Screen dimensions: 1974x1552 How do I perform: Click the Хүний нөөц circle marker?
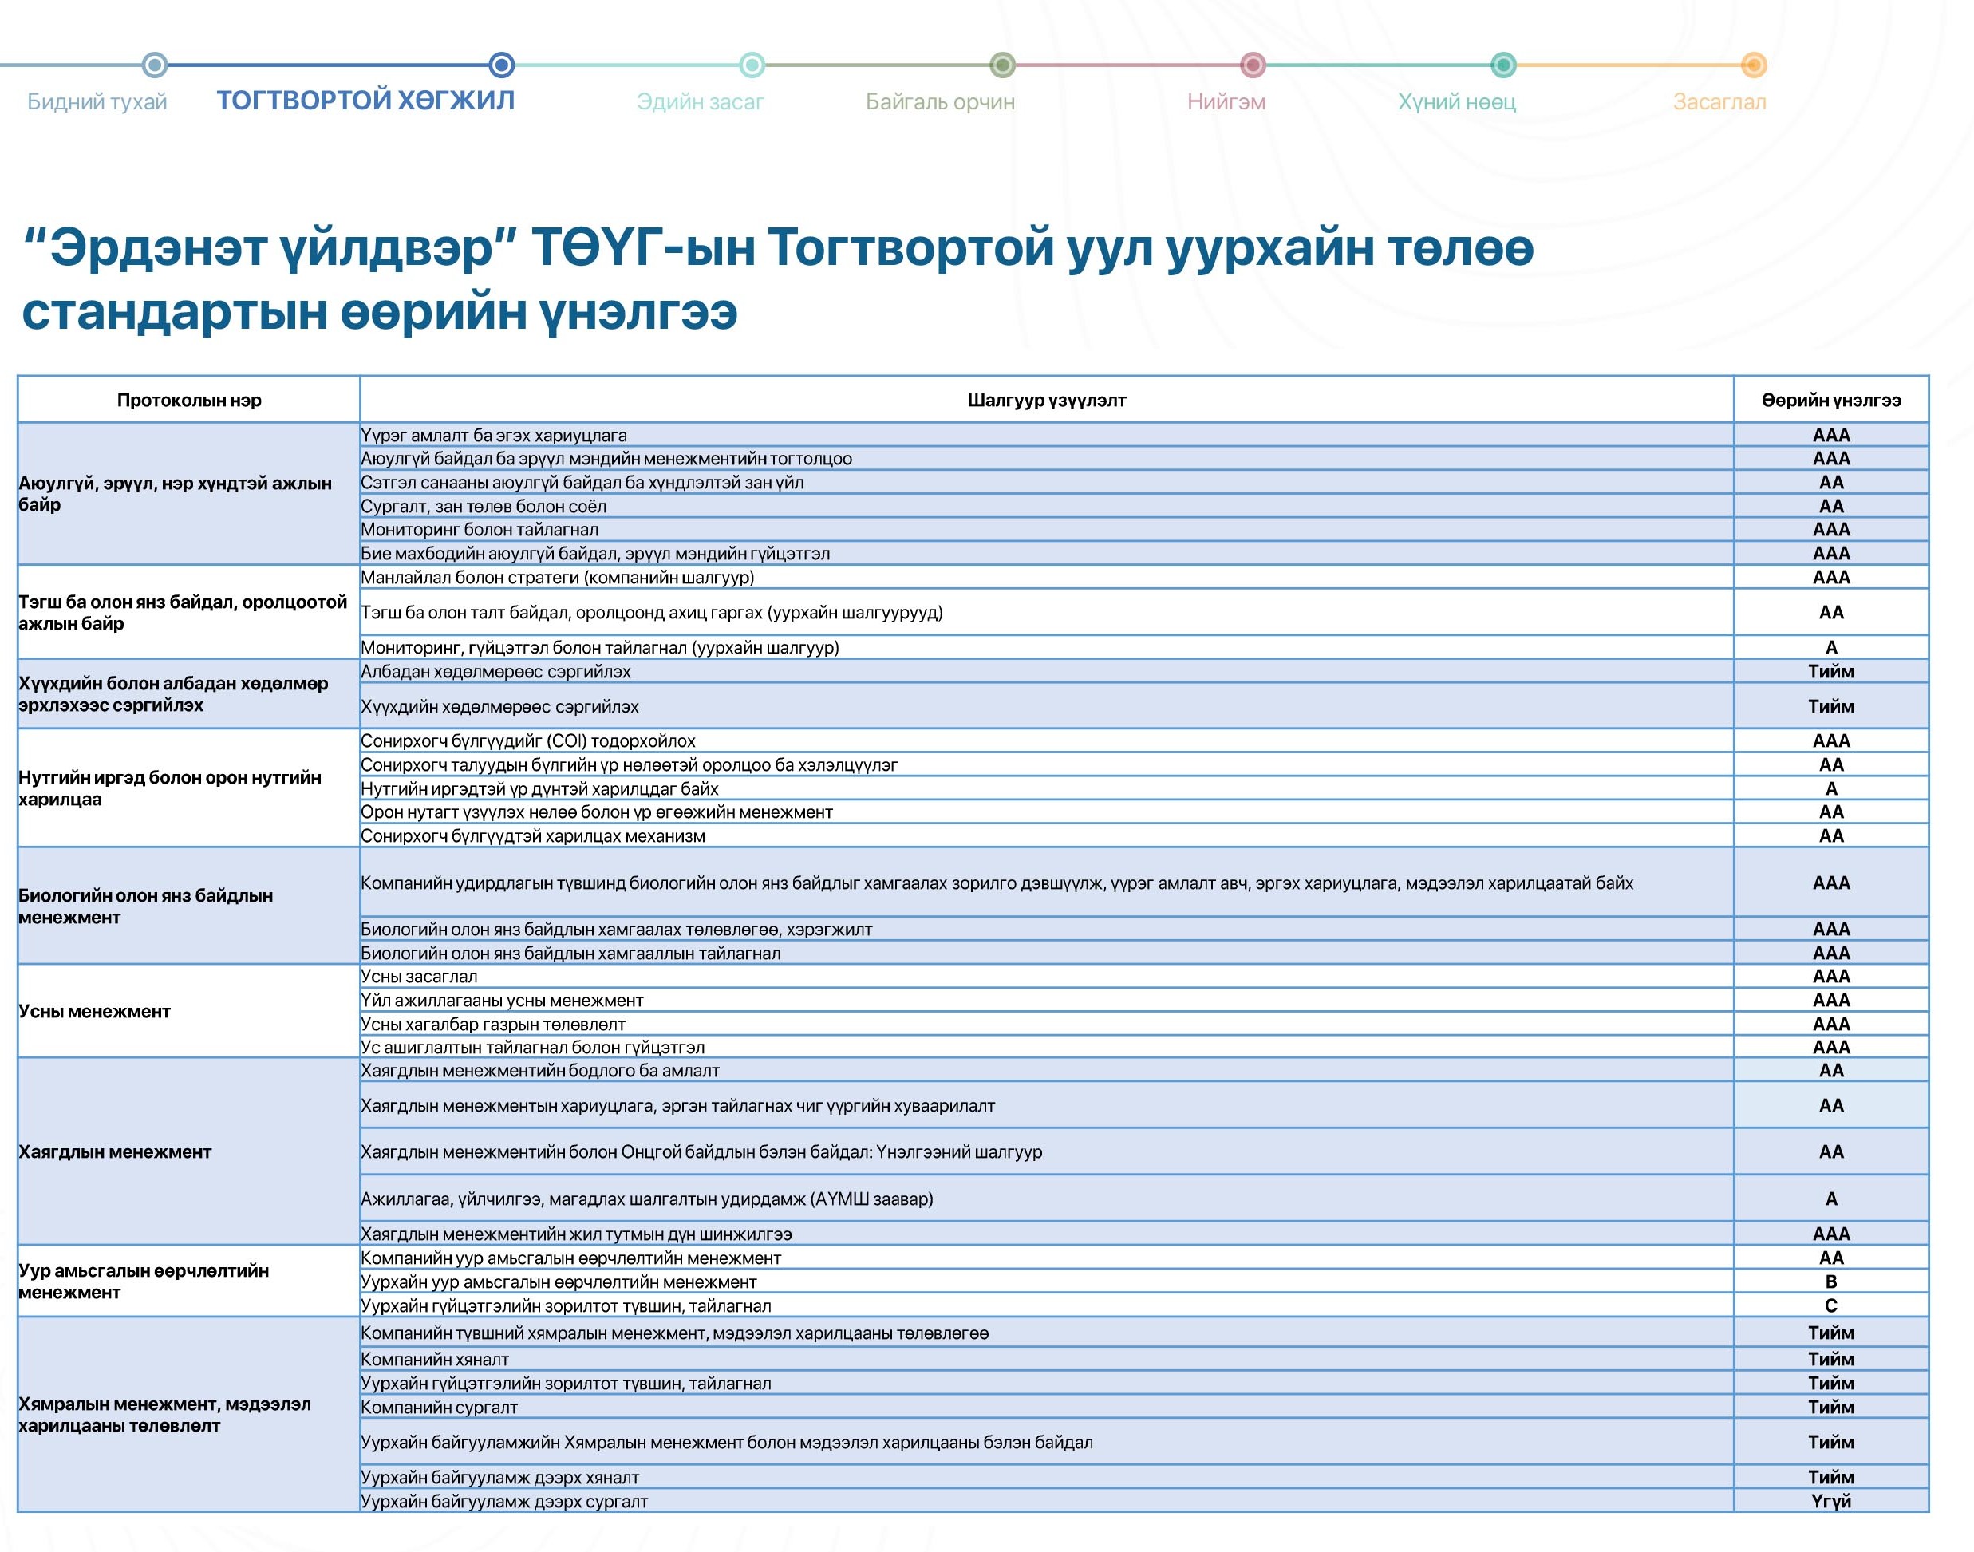pos(1503,65)
